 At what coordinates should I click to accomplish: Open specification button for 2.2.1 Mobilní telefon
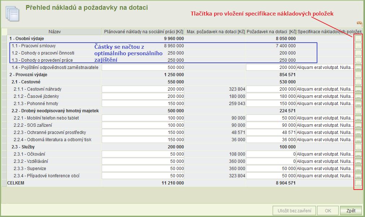point(358,118)
